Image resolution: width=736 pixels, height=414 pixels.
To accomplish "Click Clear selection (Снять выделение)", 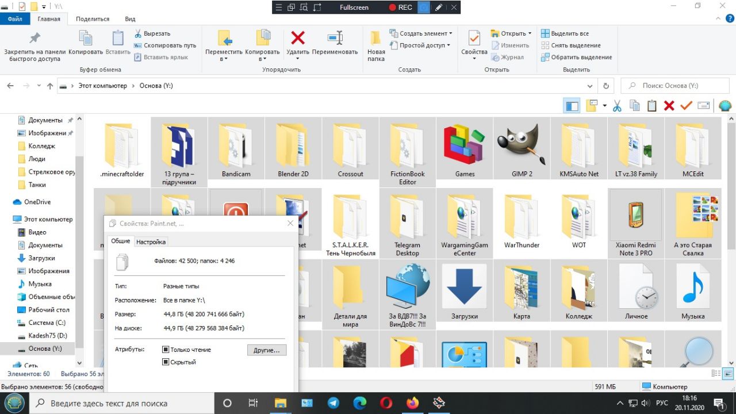I will pos(571,45).
